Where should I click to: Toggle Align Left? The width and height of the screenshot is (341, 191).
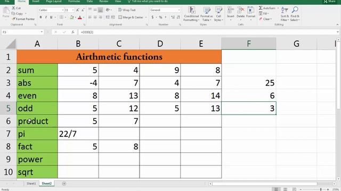[x=90, y=17]
